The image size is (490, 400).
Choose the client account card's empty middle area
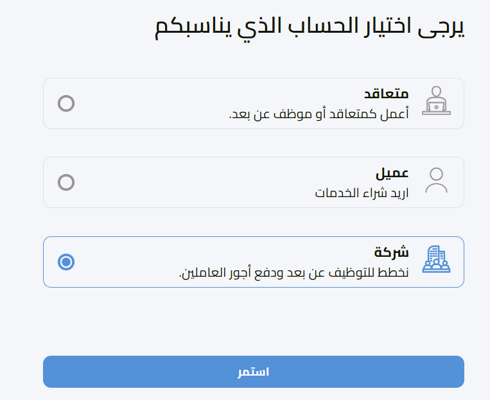point(193,182)
